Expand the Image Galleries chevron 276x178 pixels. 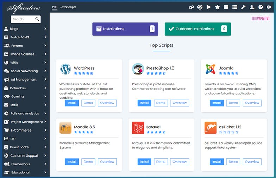(45, 54)
